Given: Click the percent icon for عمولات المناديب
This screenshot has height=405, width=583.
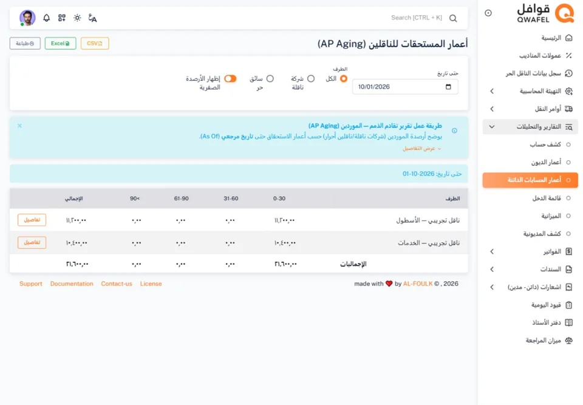Looking at the screenshot, I should [568, 56].
